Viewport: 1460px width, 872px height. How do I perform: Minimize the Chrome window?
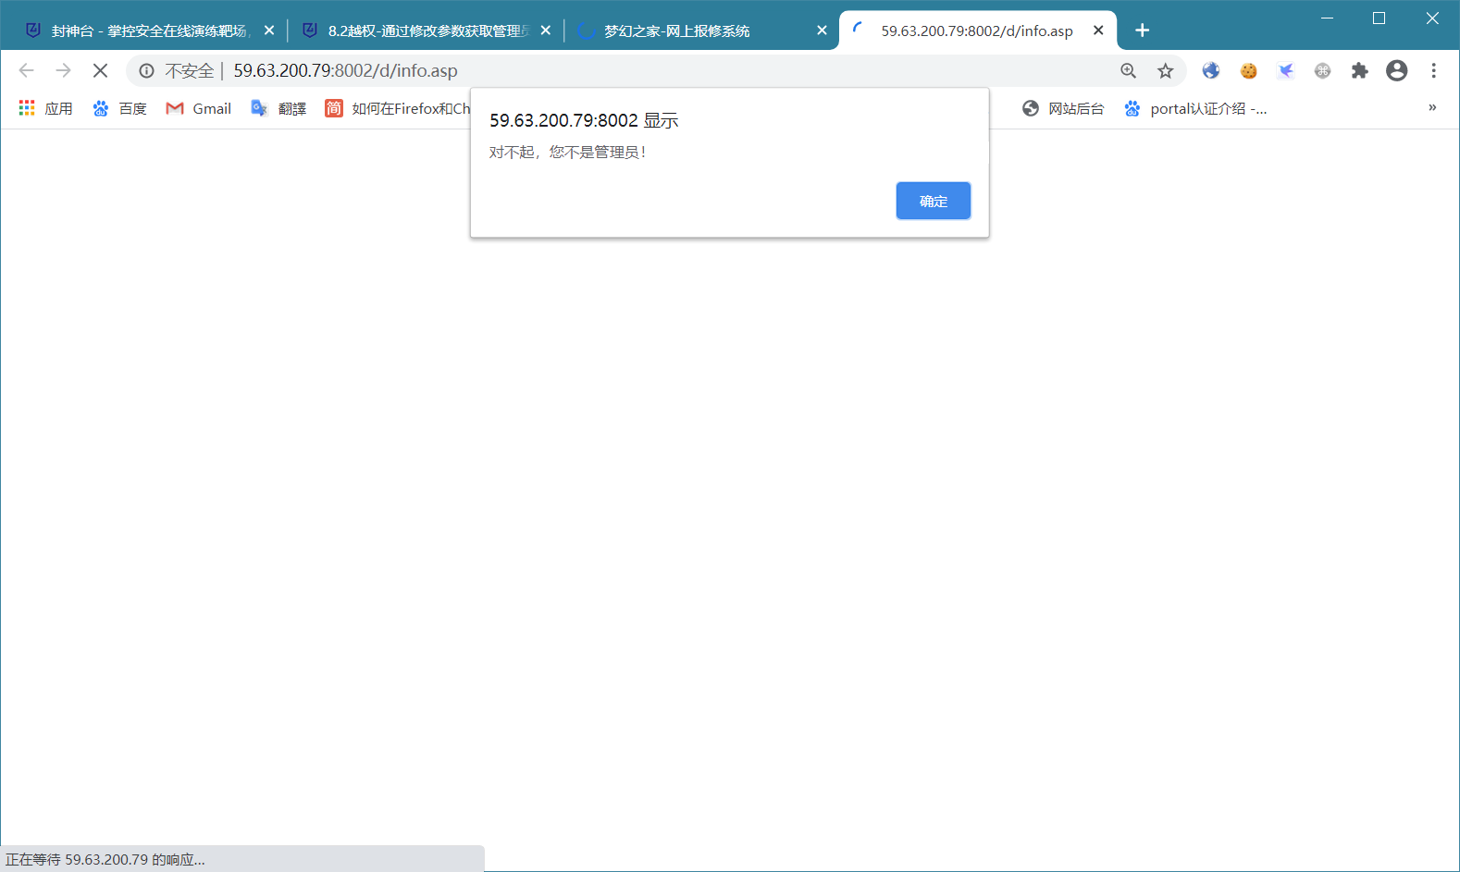tap(1327, 18)
